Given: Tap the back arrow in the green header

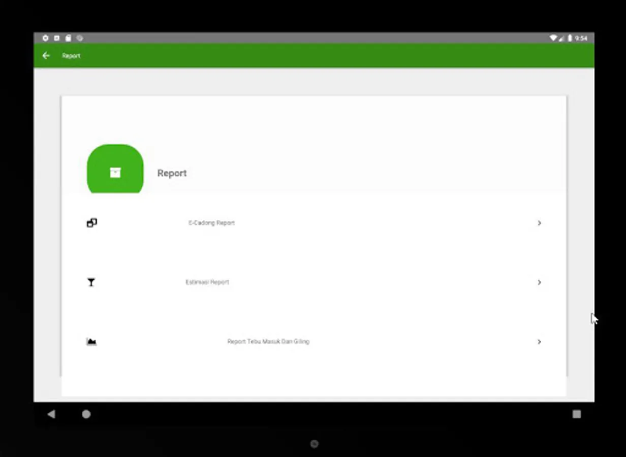Looking at the screenshot, I should coord(46,56).
